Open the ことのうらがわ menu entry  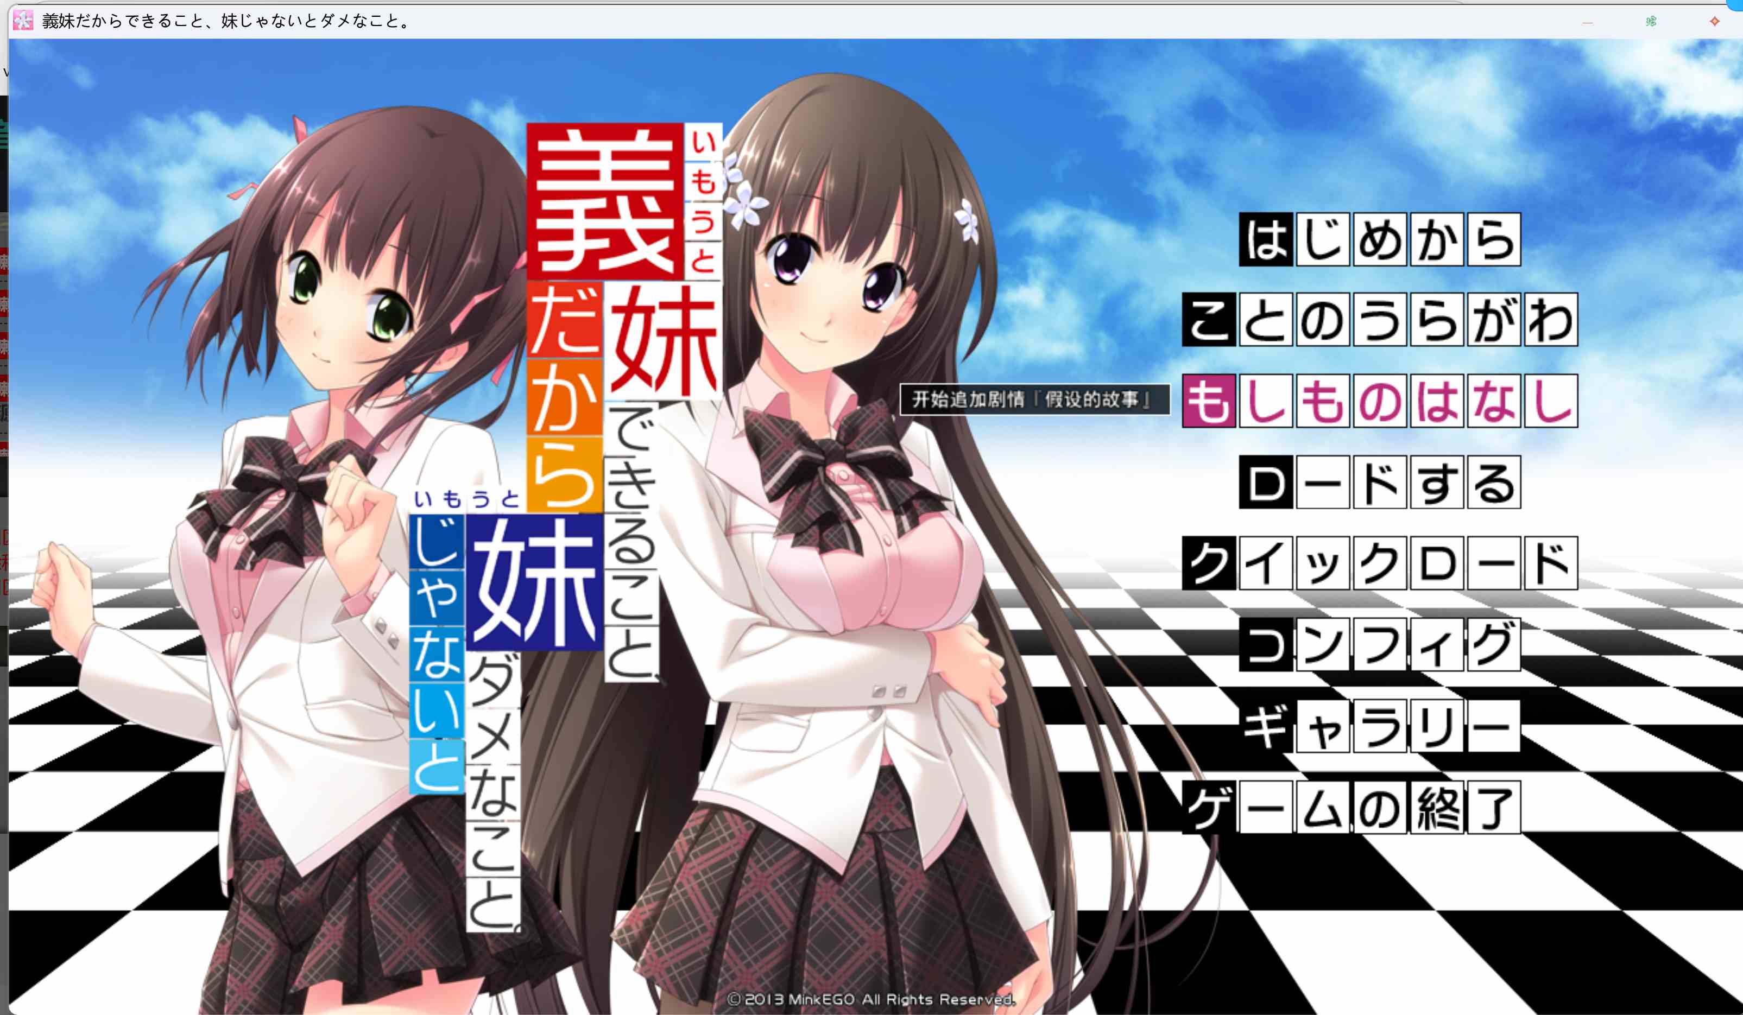[1379, 320]
